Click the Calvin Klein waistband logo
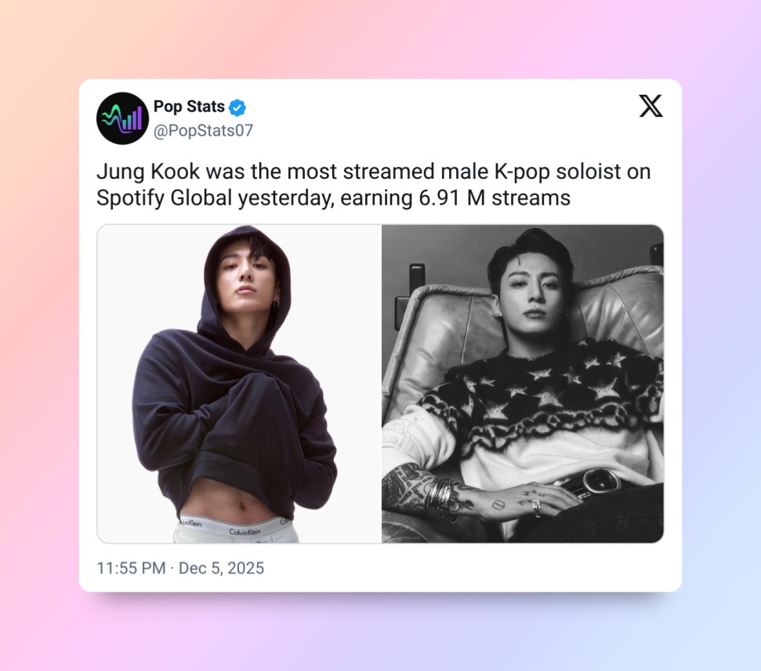Image resolution: width=761 pixels, height=671 pixels. point(245,532)
